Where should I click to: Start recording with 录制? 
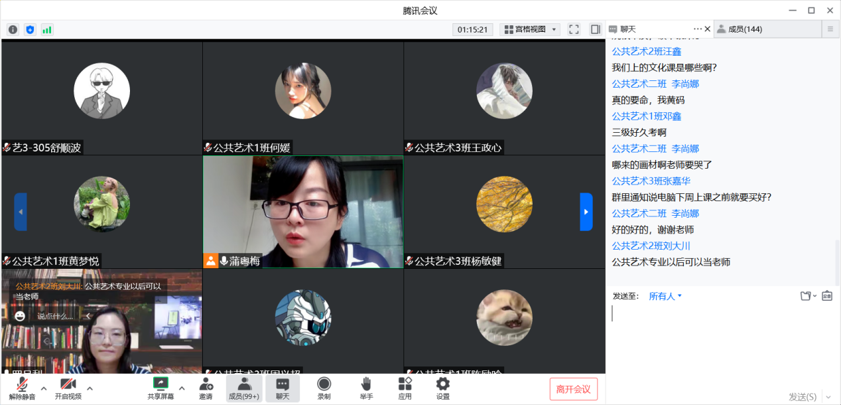324,388
